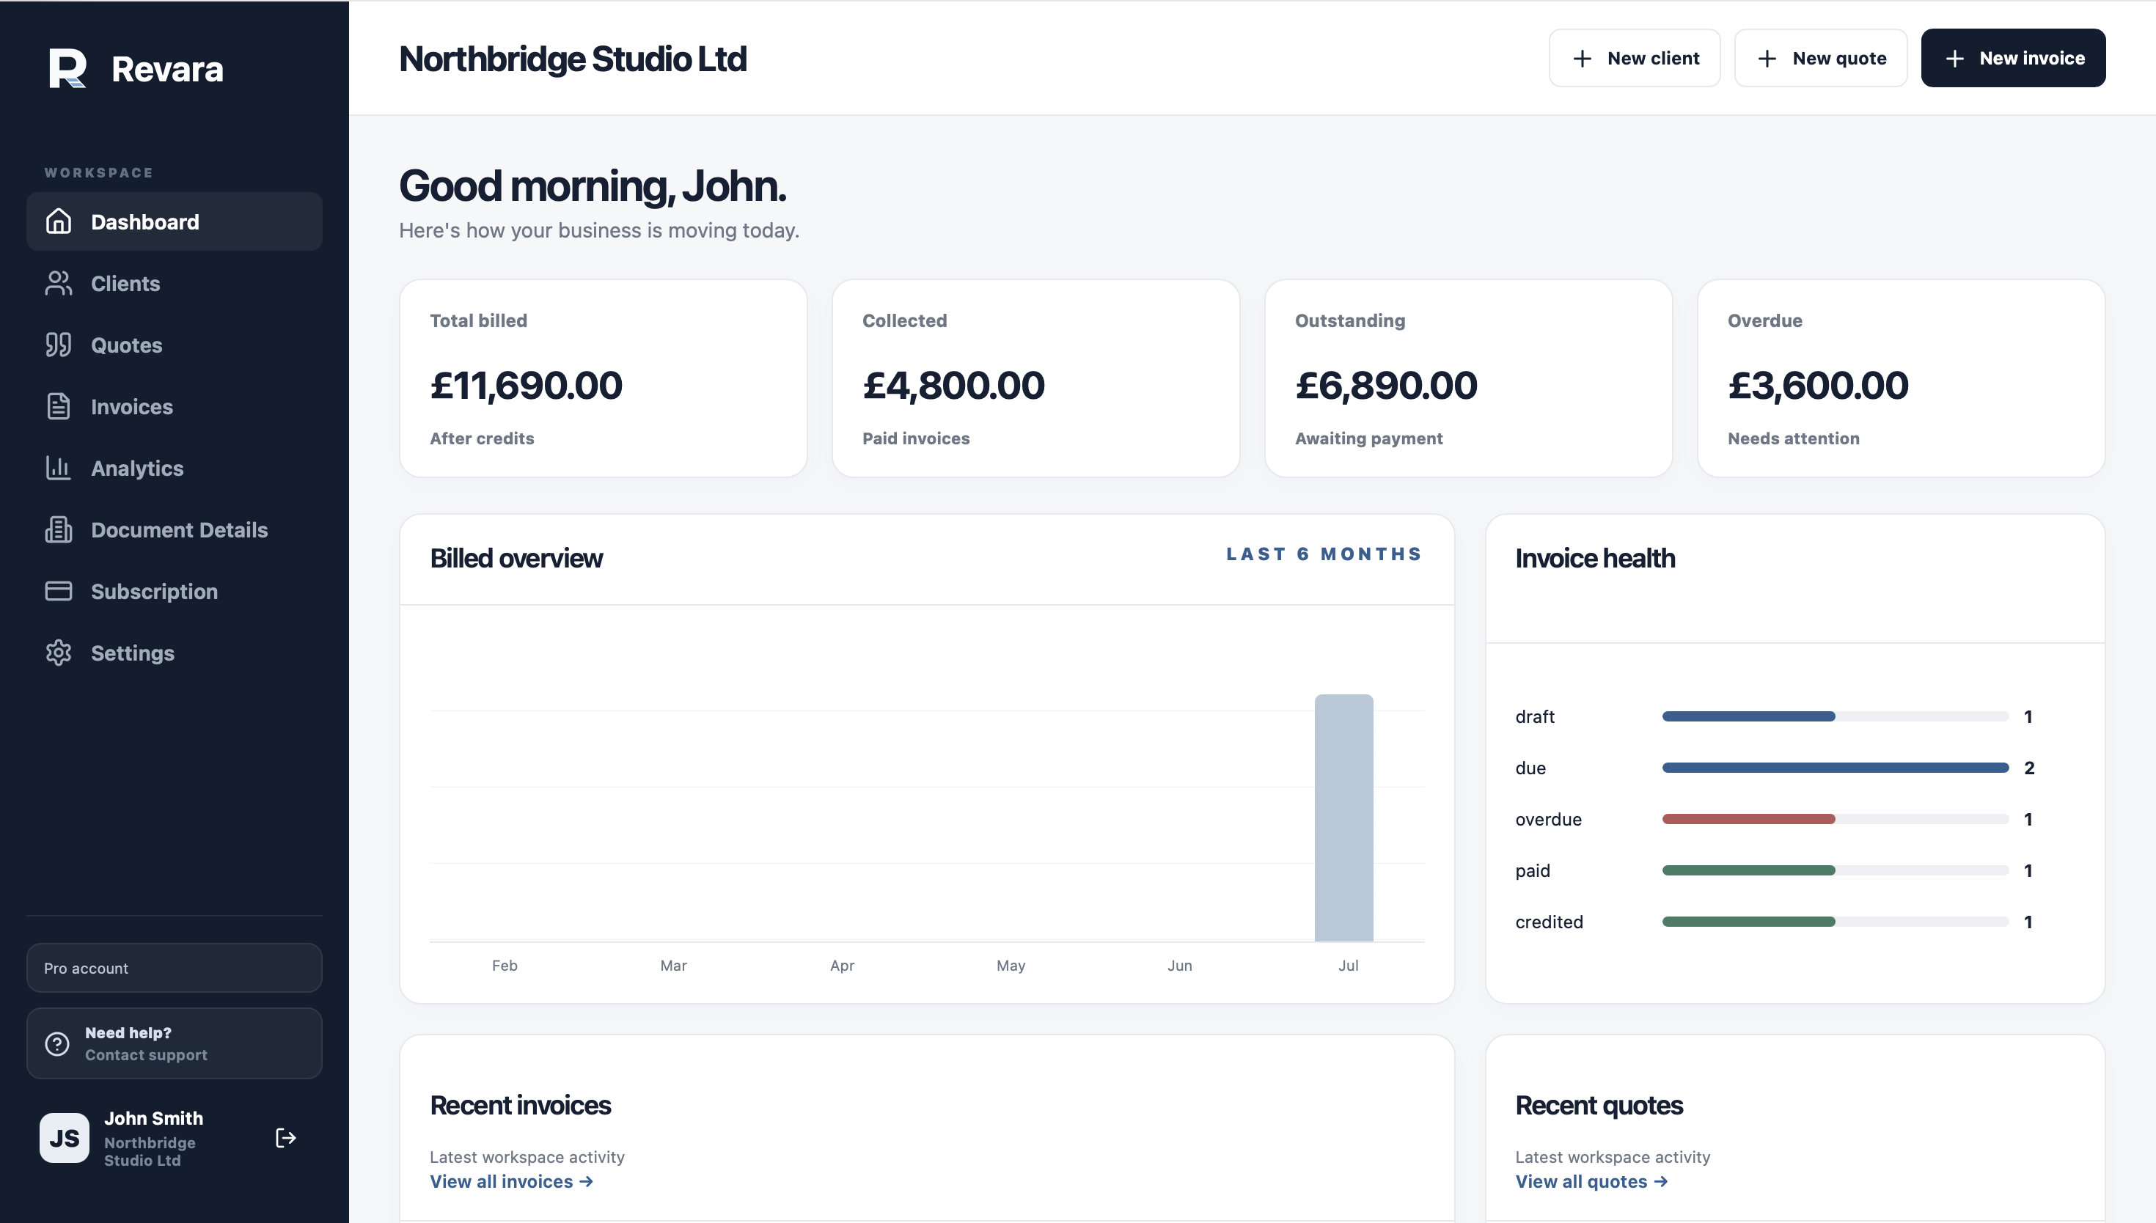This screenshot has height=1223, width=2156.
Task: Create a New quote
Action: 1821,58
